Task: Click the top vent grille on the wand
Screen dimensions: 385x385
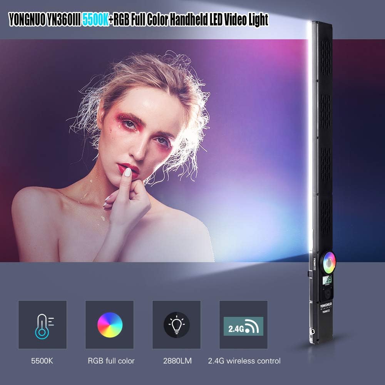Action: [x=326, y=58]
